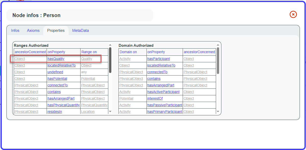This screenshot has height=150, width=306.
Task: Click Potential domain in interestOf row
Action: (126, 98)
